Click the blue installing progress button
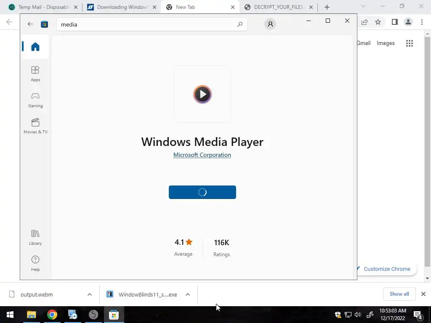 pos(202,192)
